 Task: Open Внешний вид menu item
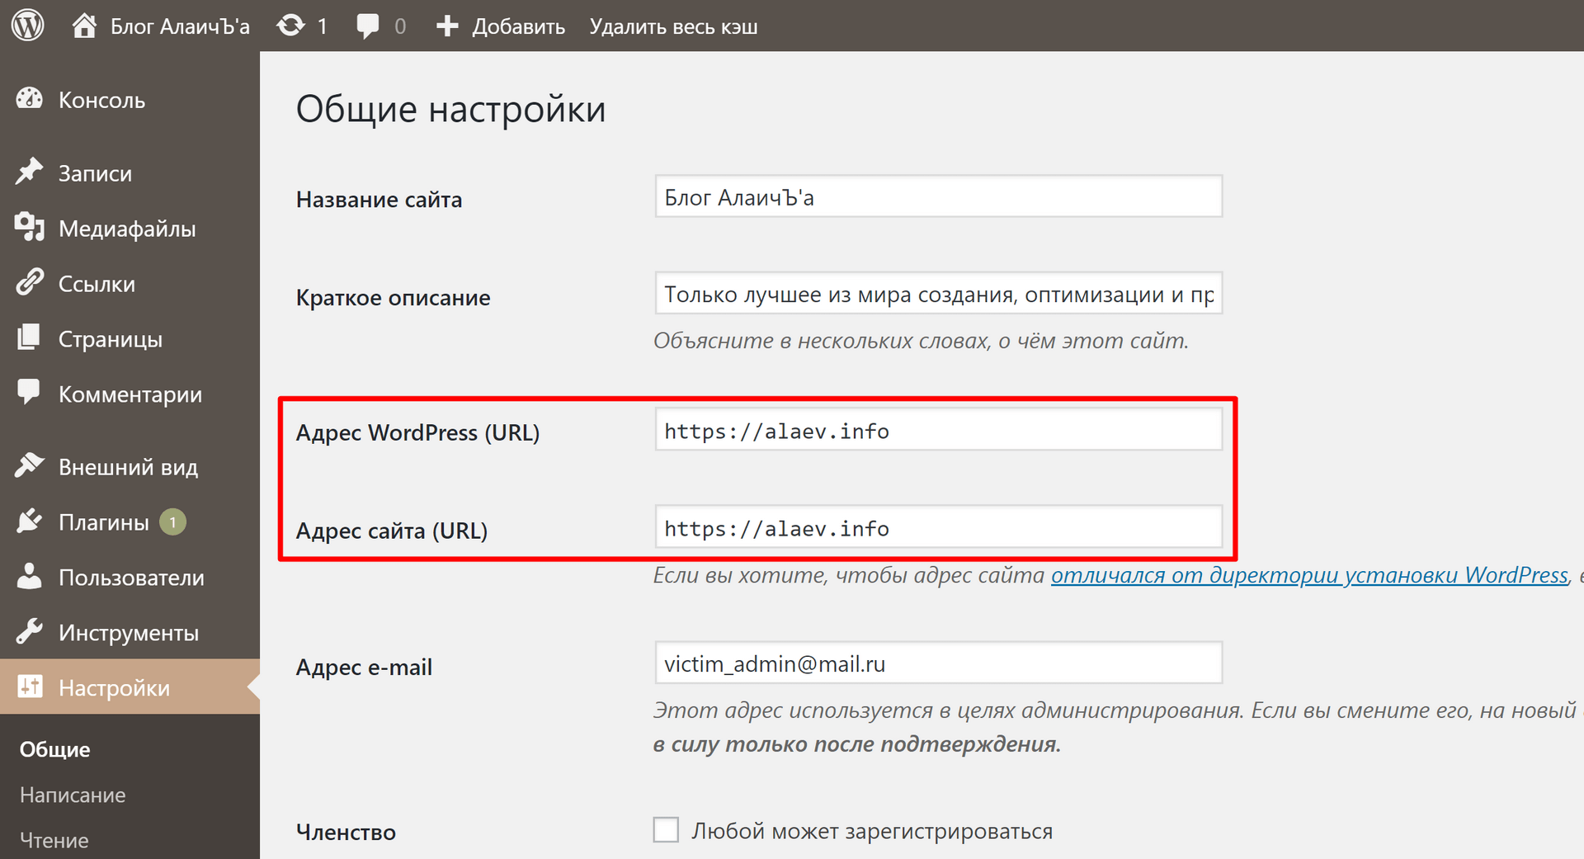(130, 467)
